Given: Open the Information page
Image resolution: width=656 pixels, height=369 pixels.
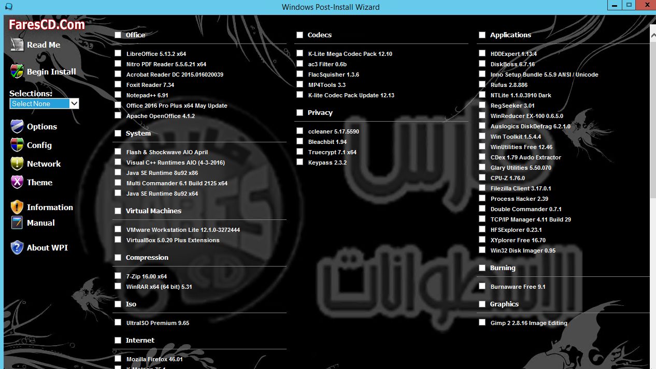Looking at the screenshot, I should tap(50, 208).
